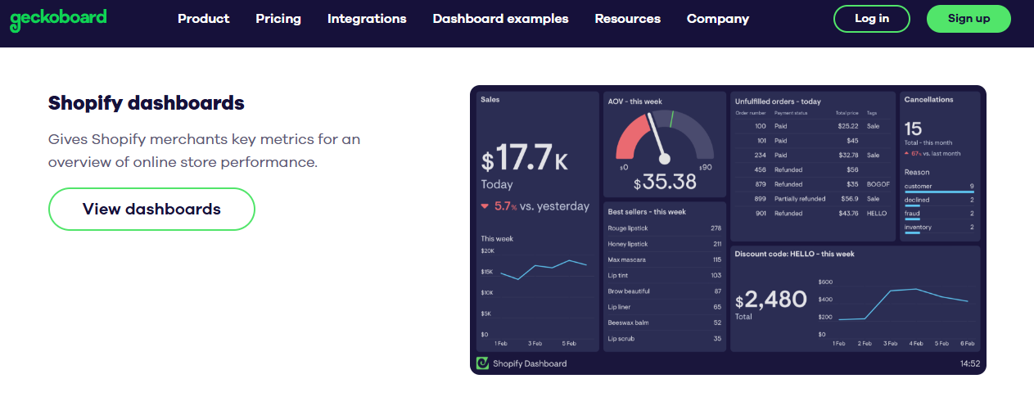
Task: Click order number 456 in unfulfilled orders
Action: tap(760, 169)
